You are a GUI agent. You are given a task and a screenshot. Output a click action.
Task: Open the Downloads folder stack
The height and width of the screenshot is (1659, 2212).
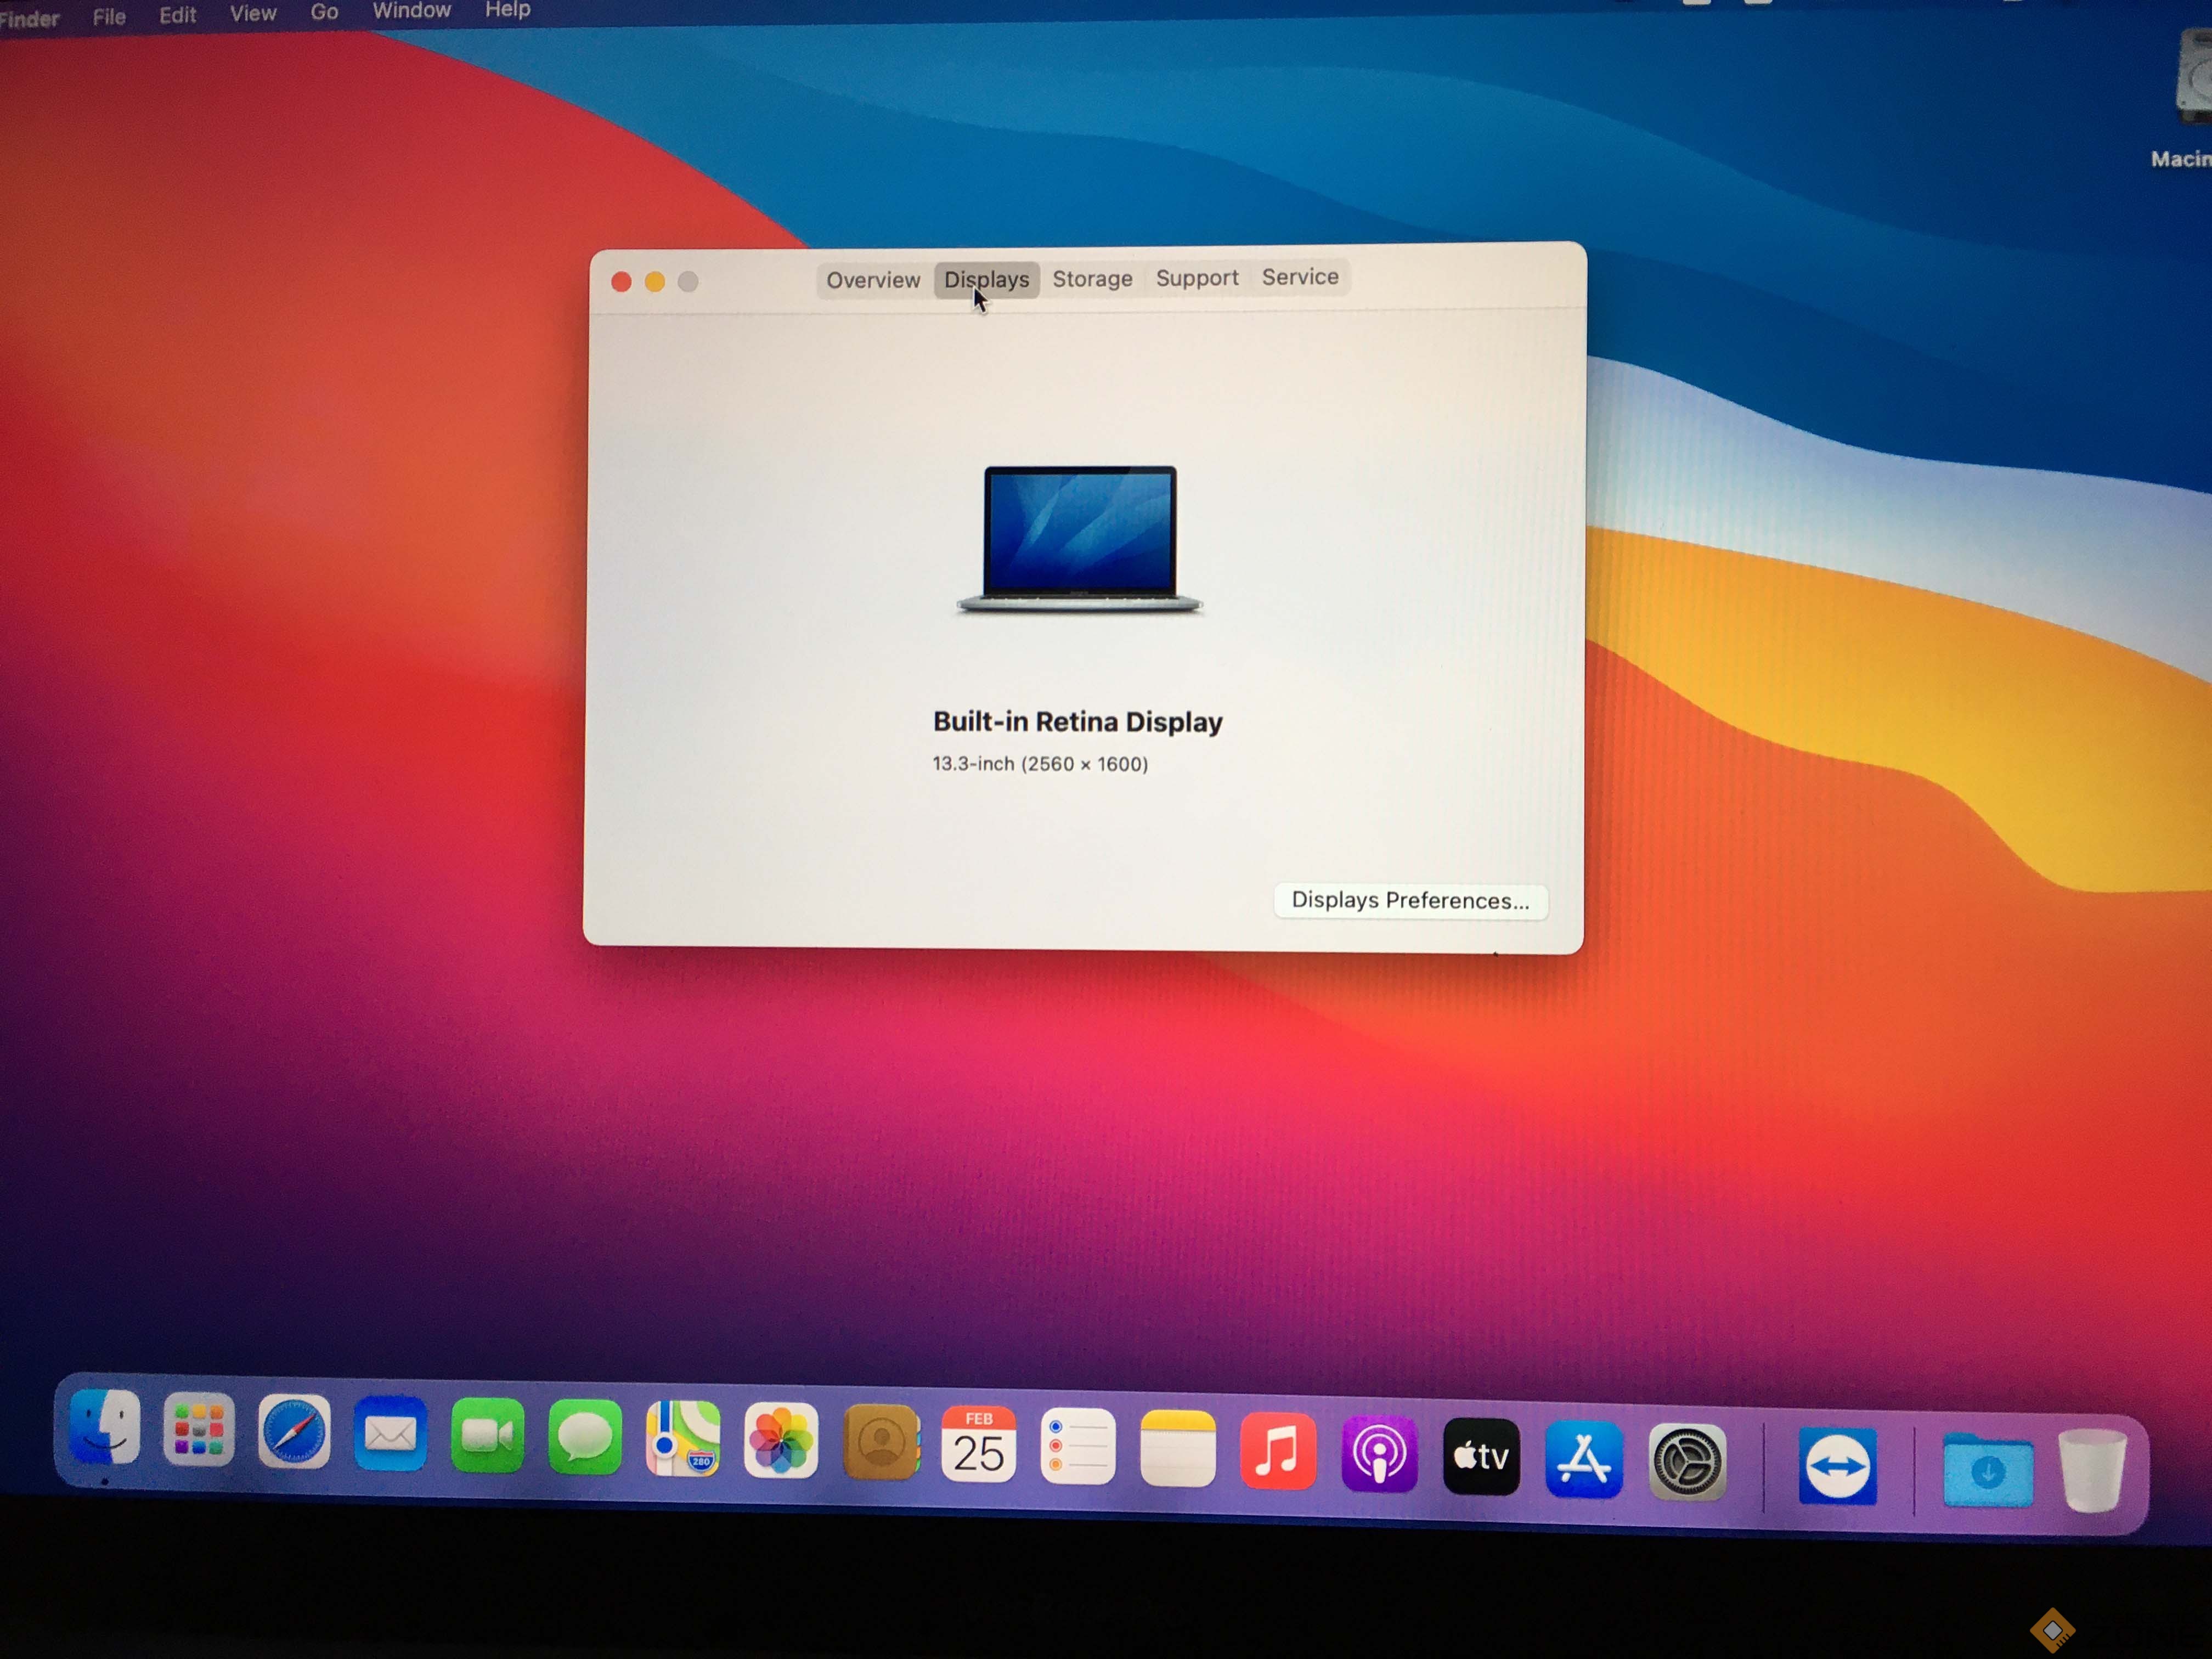point(1987,1470)
